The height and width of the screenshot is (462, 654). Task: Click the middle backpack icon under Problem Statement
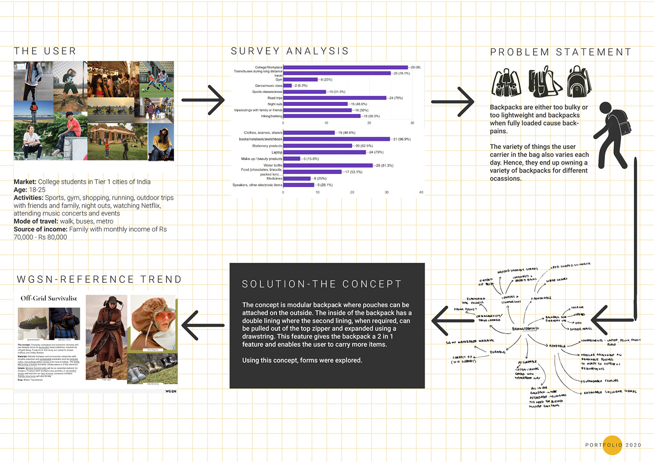coord(545,82)
